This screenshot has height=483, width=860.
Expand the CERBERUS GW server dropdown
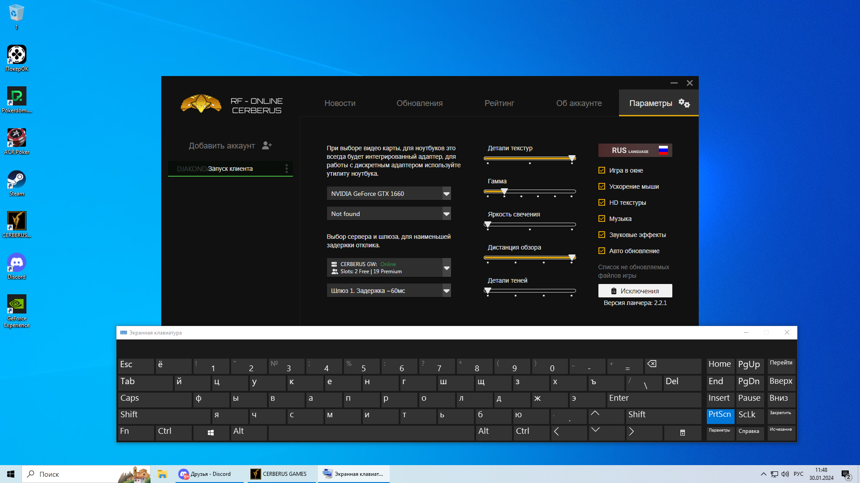click(446, 268)
